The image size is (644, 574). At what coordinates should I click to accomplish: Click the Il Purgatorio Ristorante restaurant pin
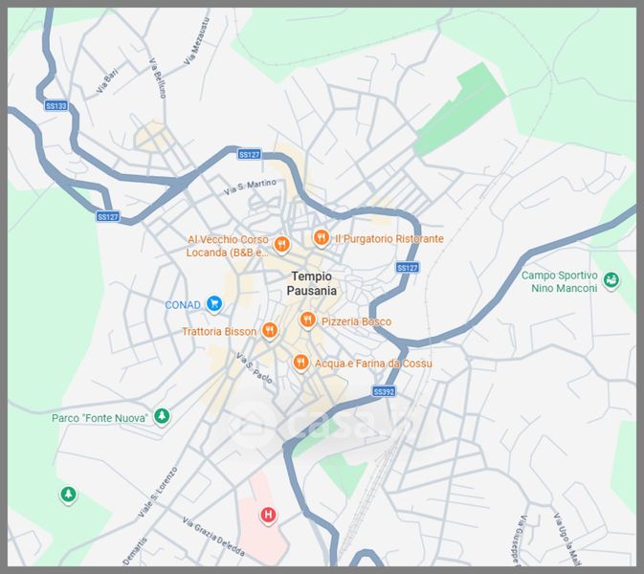point(322,238)
